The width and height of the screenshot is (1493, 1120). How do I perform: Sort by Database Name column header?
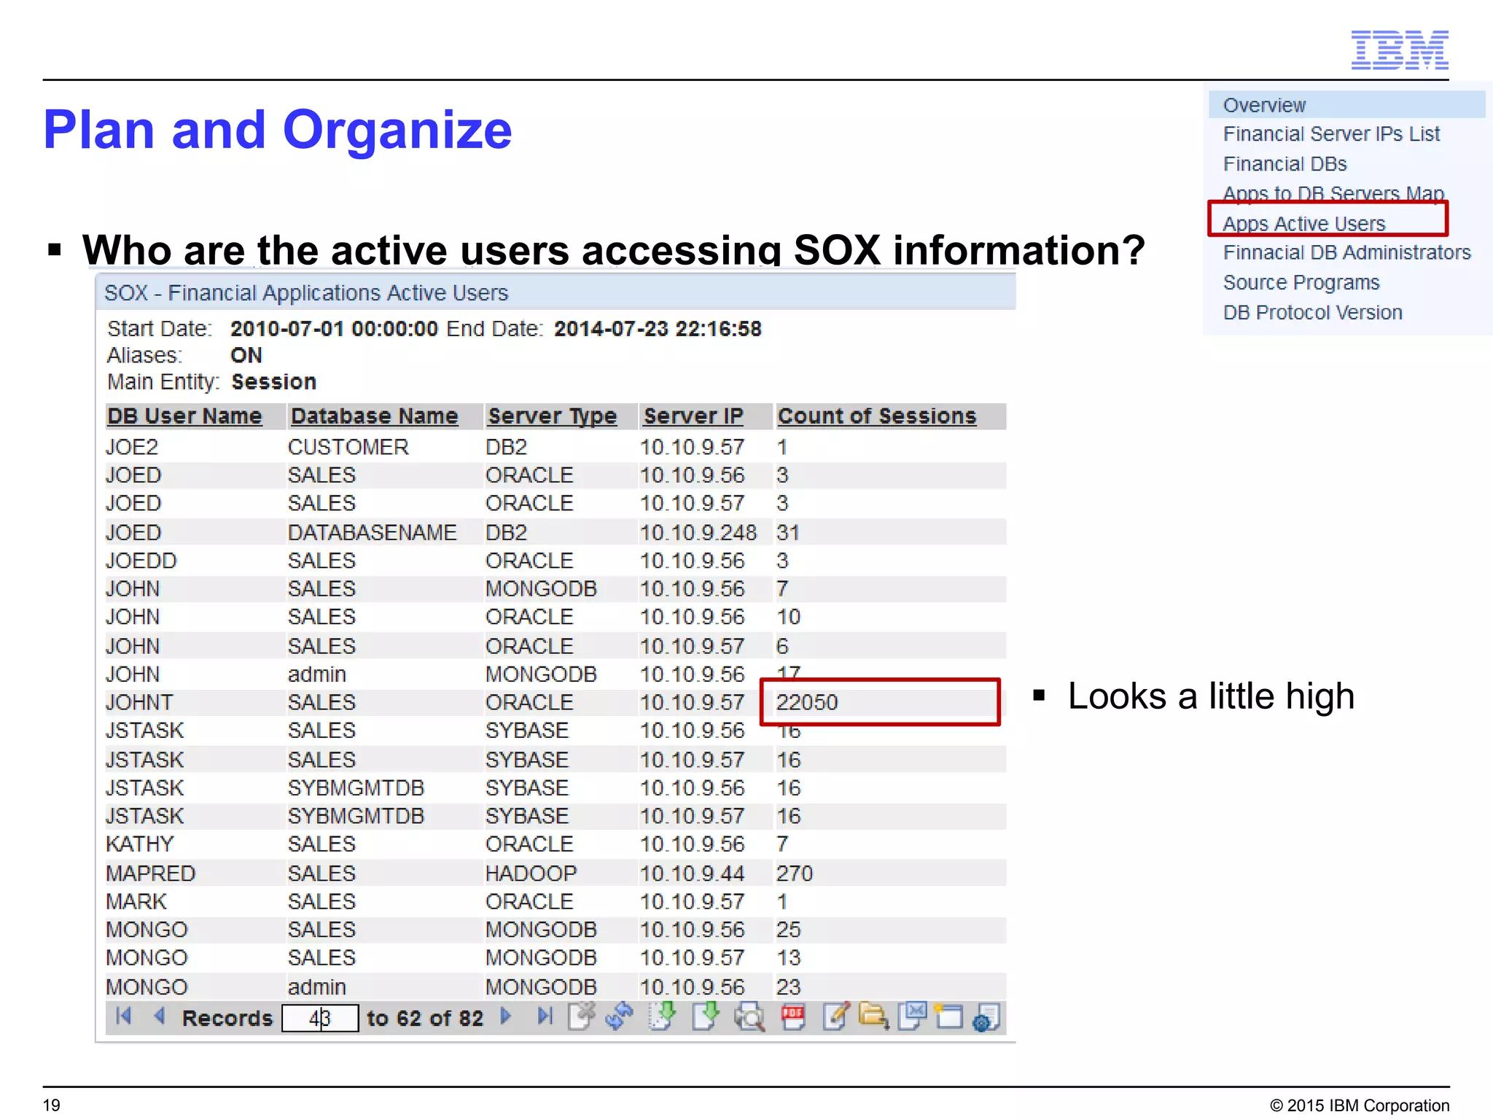click(x=374, y=416)
